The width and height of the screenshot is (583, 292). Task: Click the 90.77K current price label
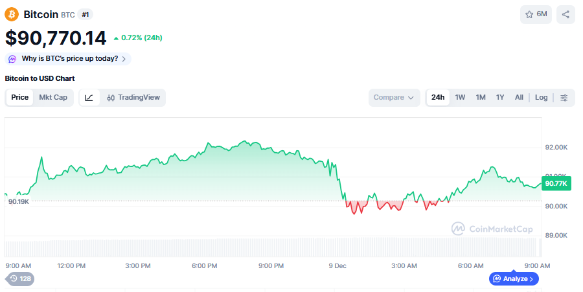click(556, 184)
